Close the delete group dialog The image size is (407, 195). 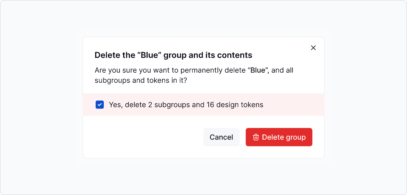[313, 48]
